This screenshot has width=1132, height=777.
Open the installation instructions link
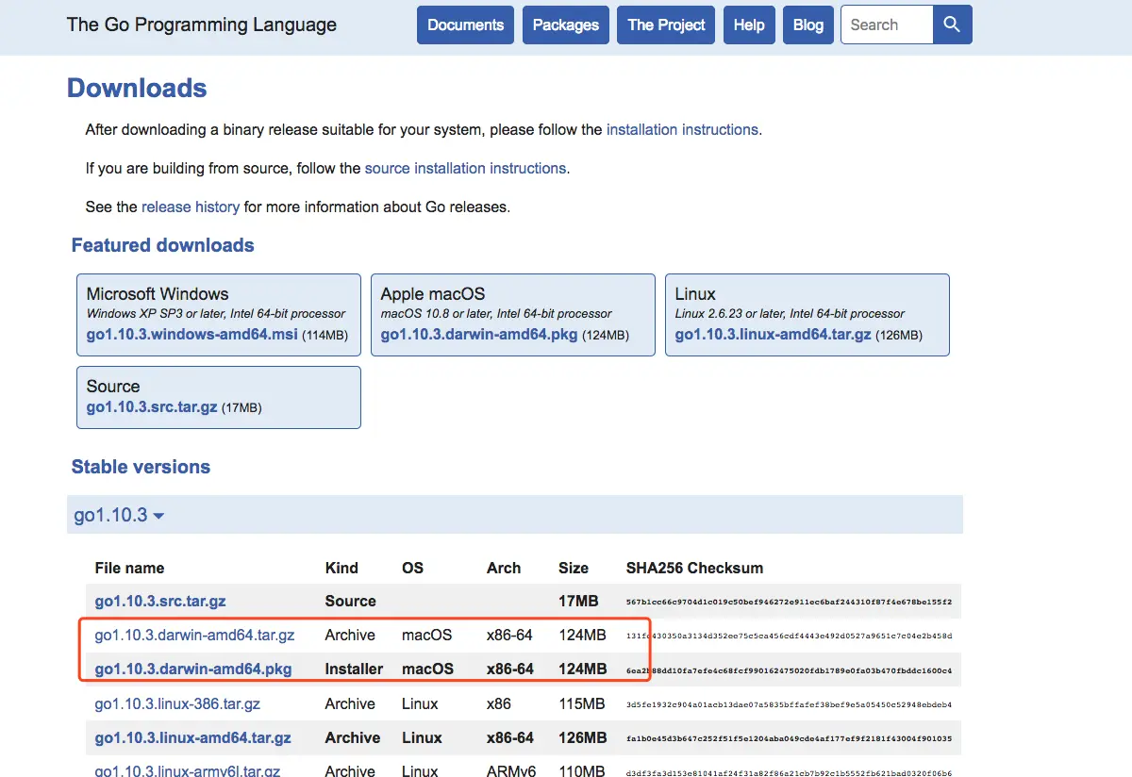pos(682,129)
